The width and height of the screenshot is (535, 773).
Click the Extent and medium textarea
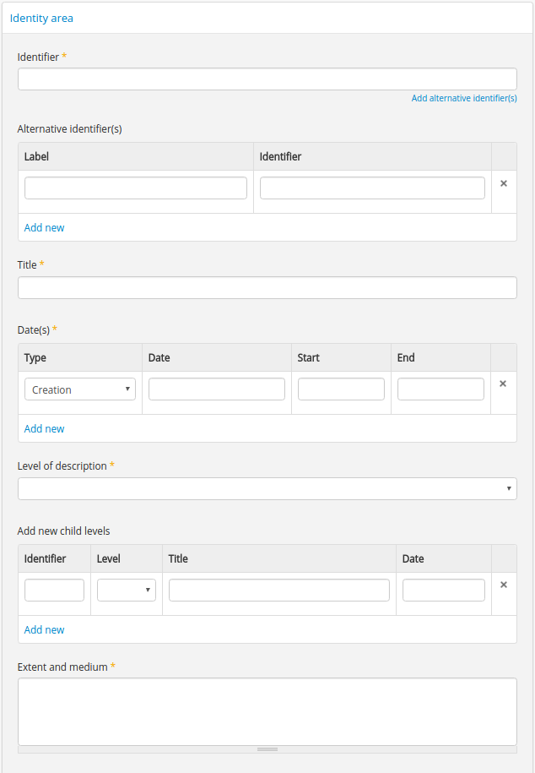point(267,710)
